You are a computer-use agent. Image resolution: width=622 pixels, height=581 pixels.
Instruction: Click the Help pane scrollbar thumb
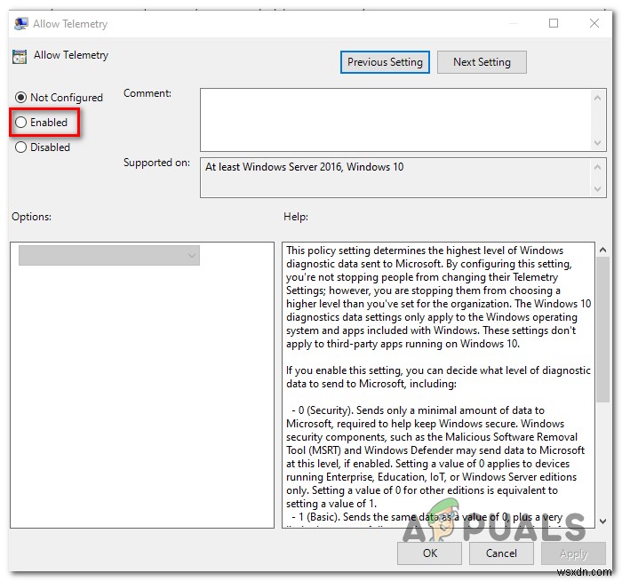tap(603, 330)
